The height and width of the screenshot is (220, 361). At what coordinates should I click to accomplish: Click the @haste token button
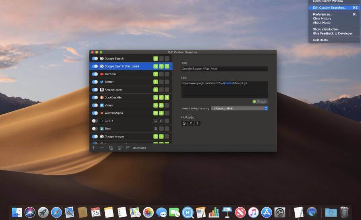click(x=260, y=101)
